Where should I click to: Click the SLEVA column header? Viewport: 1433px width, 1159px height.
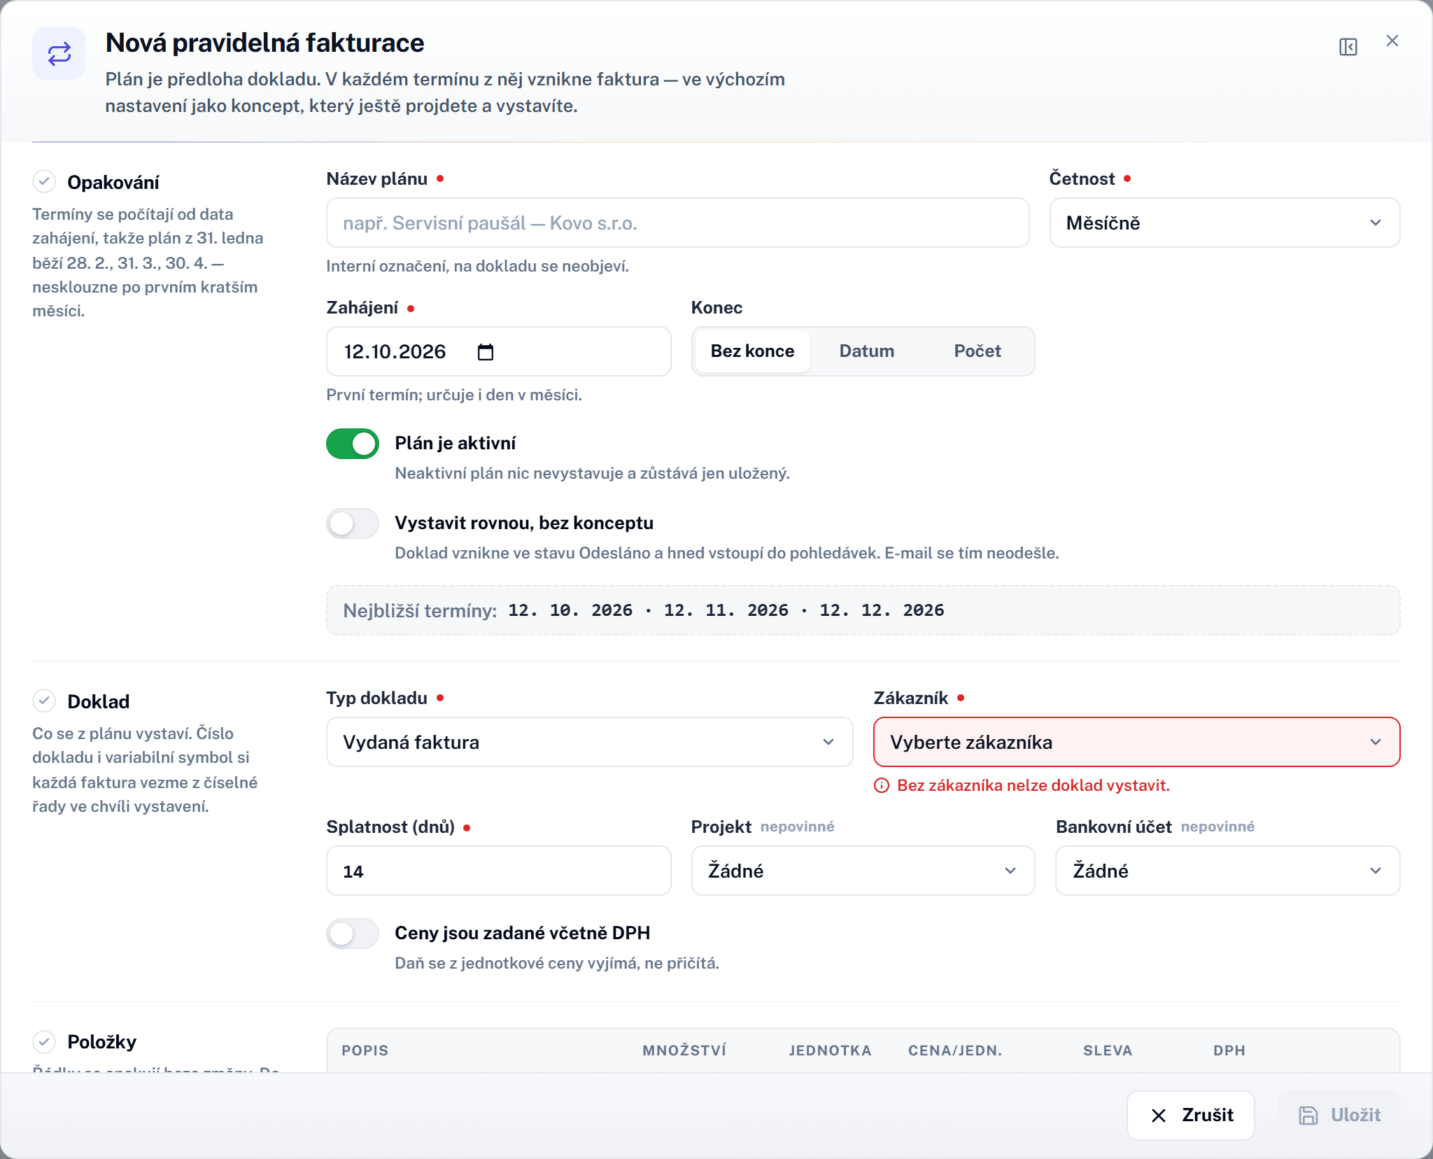(1108, 1051)
